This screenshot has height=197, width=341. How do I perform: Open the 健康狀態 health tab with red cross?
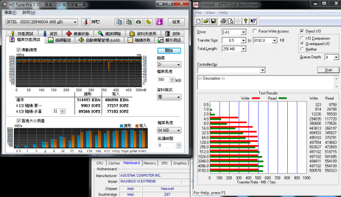click(78, 33)
